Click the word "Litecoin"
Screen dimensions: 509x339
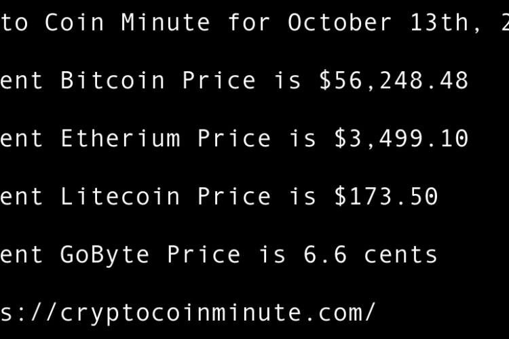point(120,197)
